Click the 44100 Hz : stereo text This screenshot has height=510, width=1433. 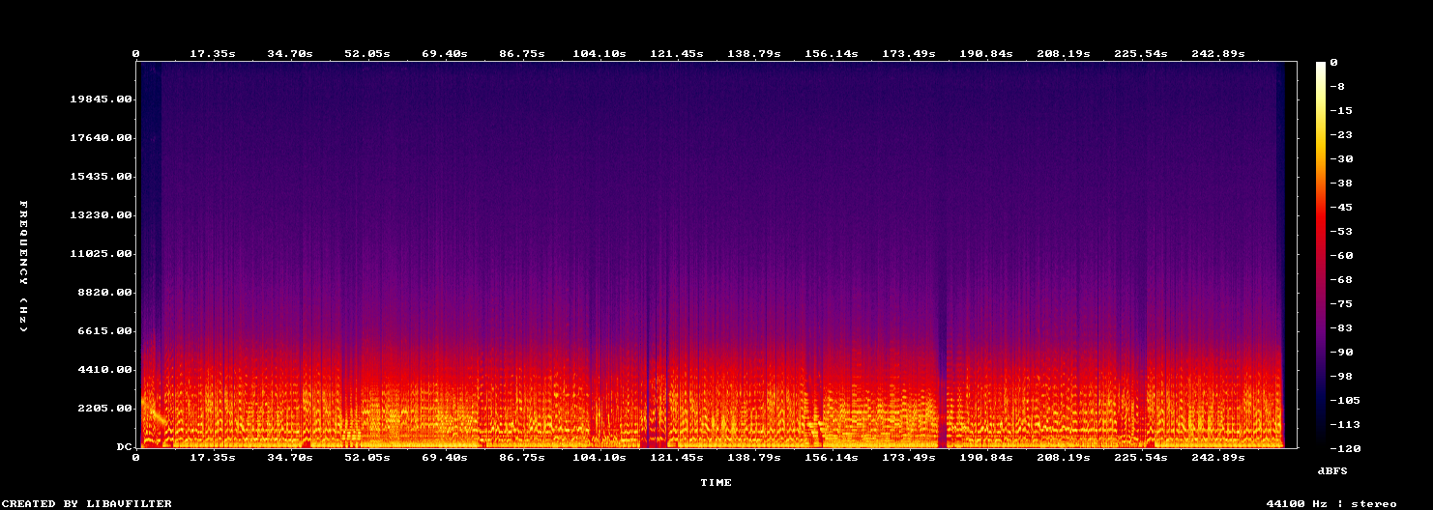click(x=1331, y=503)
